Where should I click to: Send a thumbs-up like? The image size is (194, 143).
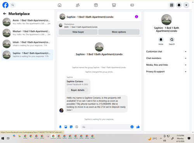[x=138, y=127]
